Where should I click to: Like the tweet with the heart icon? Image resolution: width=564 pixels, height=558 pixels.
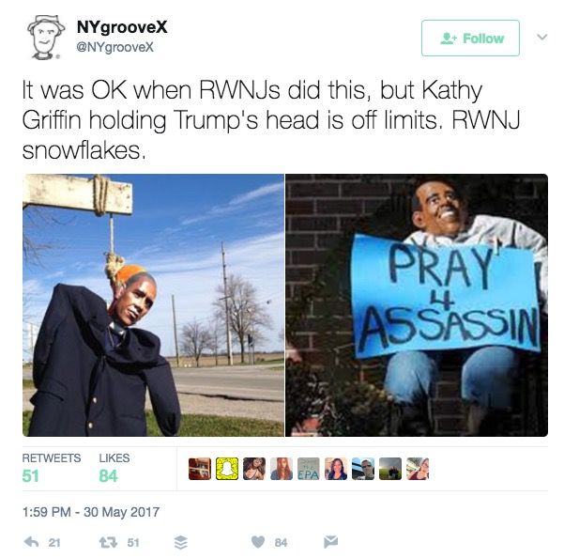258,542
